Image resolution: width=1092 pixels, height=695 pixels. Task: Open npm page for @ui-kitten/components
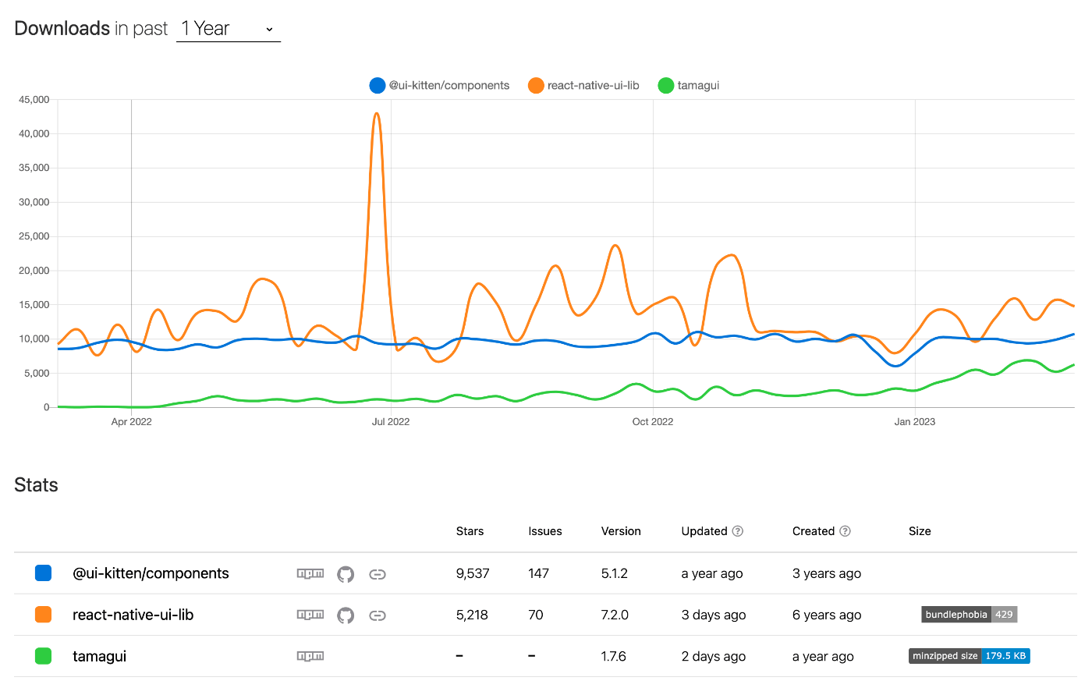tap(310, 574)
